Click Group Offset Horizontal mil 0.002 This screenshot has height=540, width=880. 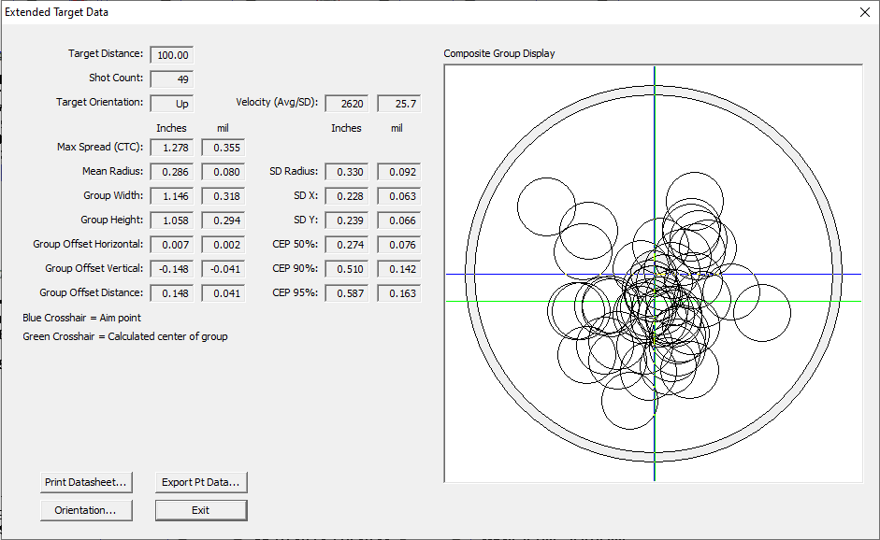(x=224, y=245)
